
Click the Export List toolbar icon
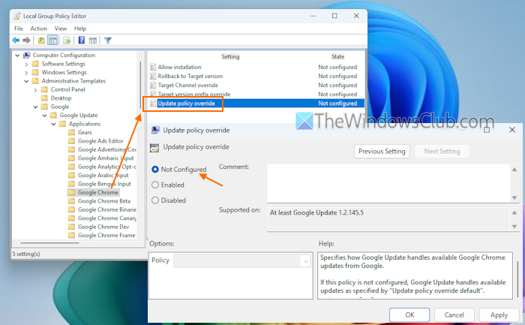pos(66,41)
